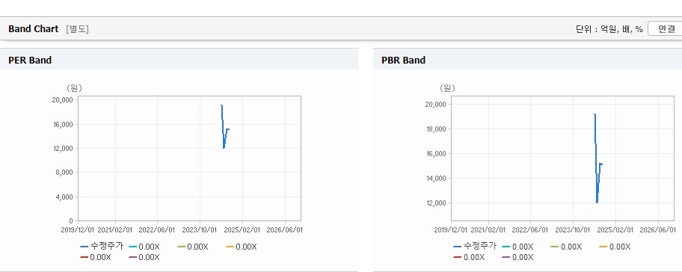Toggle orange 0.00X legend in PER Band chart
This screenshot has width=682, height=272.
click(x=242, y=247)
